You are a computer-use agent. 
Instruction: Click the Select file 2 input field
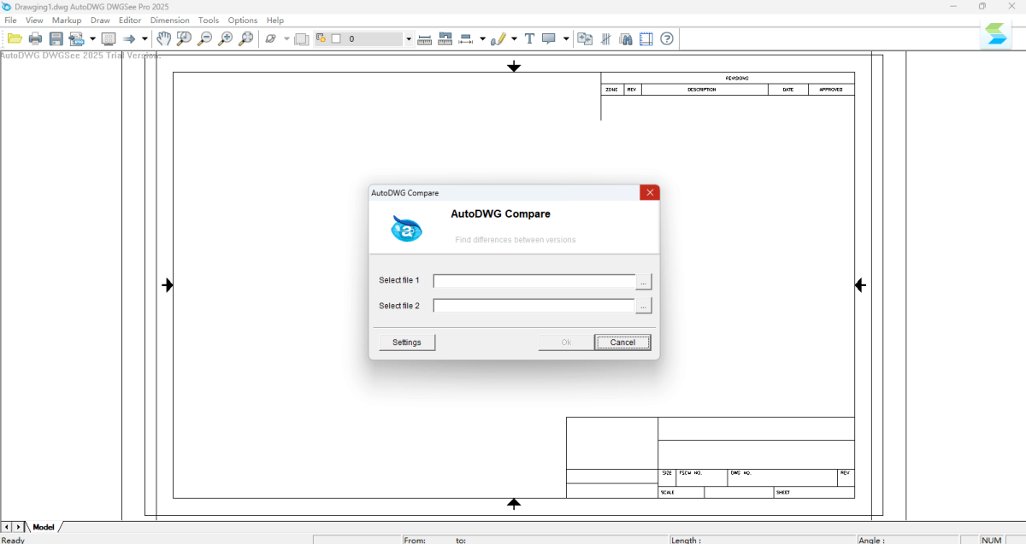[x=534, y=306]
